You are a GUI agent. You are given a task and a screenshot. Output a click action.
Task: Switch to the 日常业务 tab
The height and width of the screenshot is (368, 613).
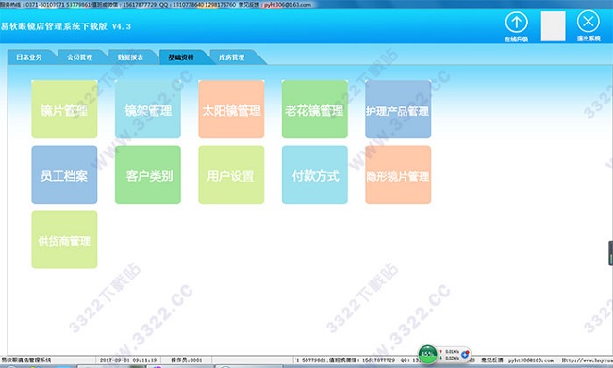click(30, 57)
